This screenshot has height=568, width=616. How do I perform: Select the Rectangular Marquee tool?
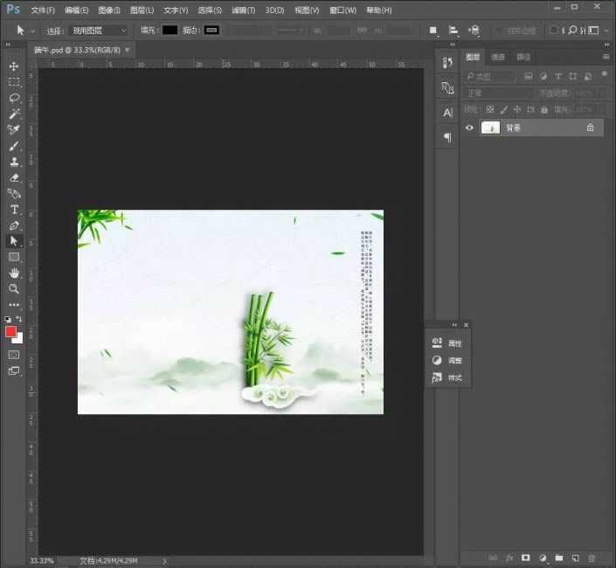click(x=14, y=82)
